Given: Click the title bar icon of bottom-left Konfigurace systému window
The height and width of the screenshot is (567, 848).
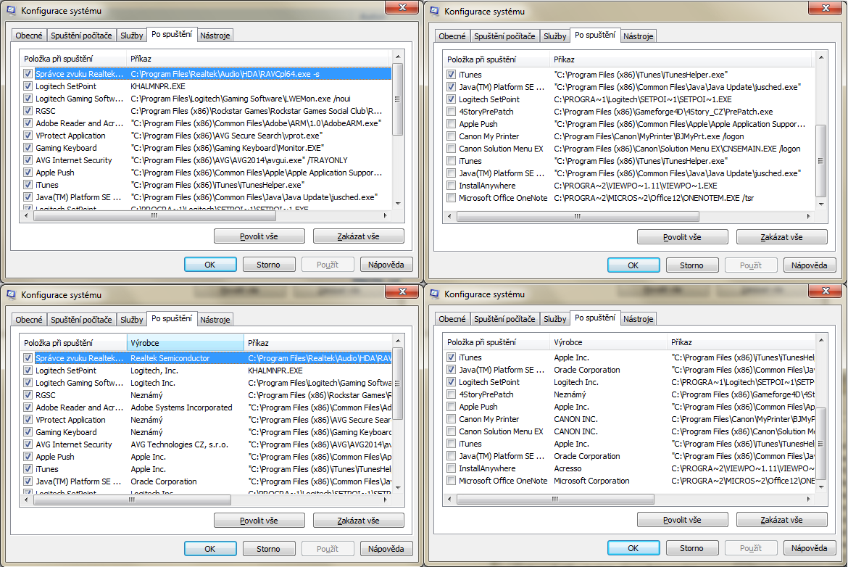Looking at the screenshot, I should pos(12,295).
